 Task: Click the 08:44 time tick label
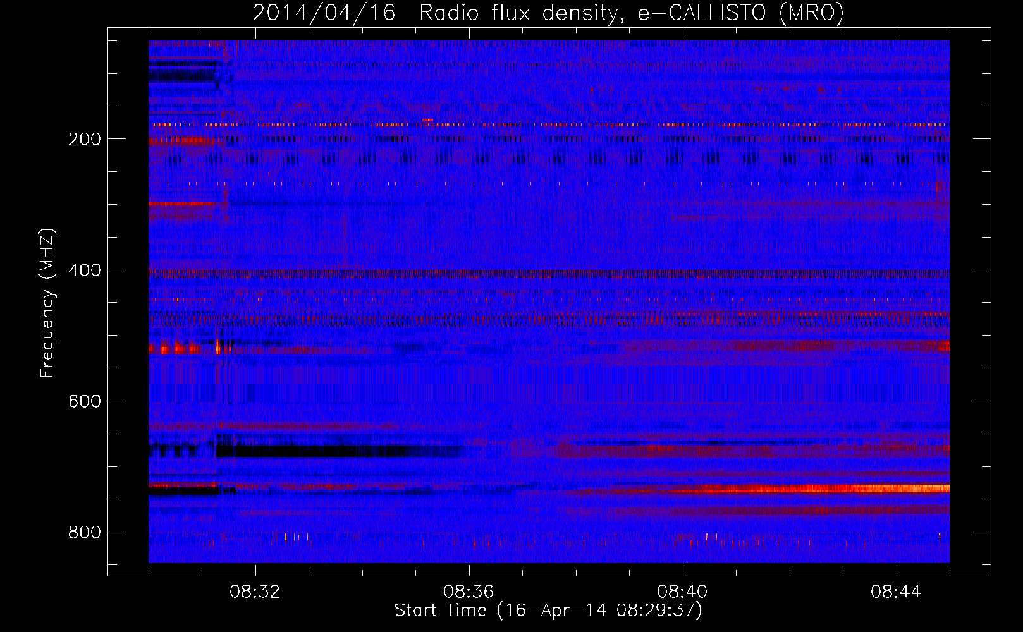pos(896,592)
